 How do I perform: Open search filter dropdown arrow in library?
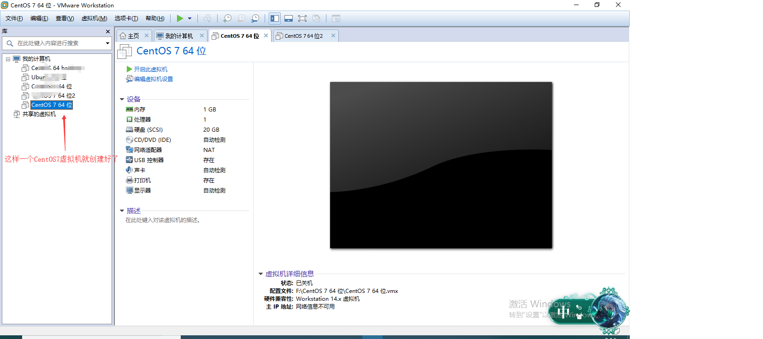pos(107,43)
